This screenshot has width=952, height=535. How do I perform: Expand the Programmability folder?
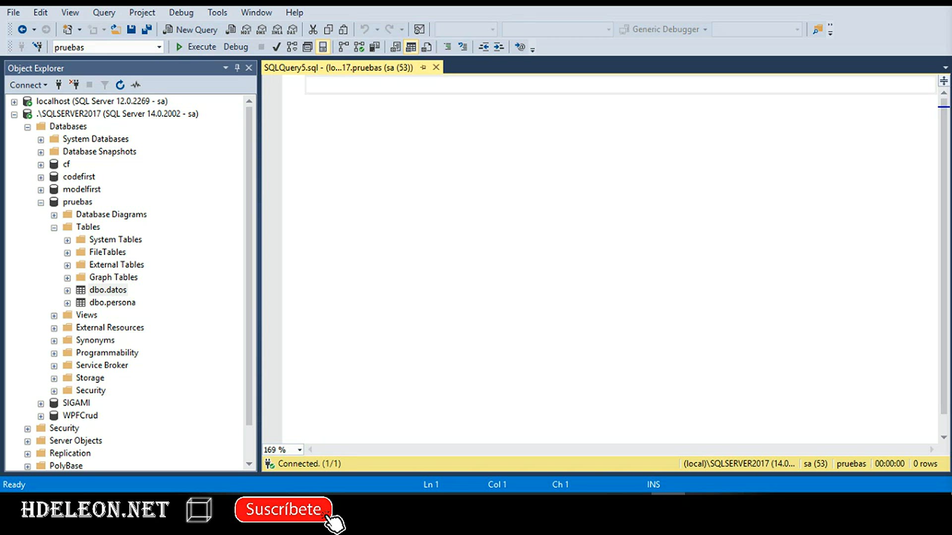(x=54, y=354)
